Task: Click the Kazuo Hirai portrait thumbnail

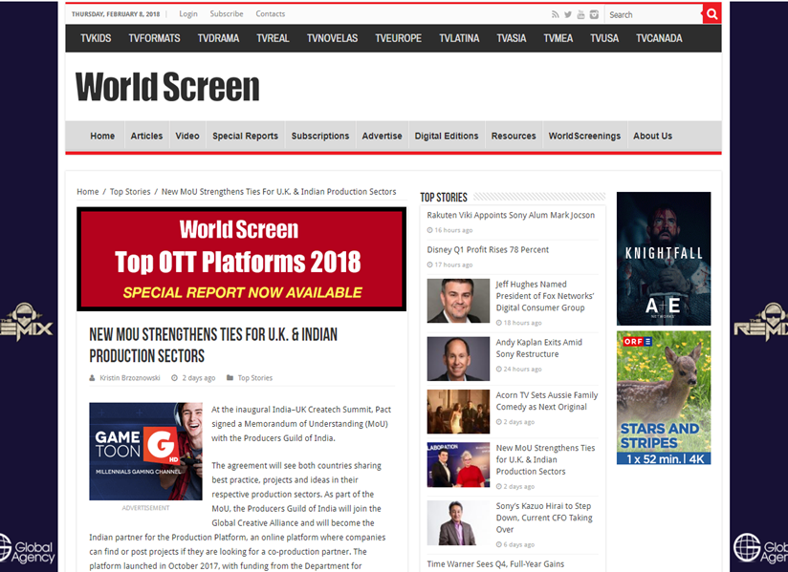Action: click(458, 523)
